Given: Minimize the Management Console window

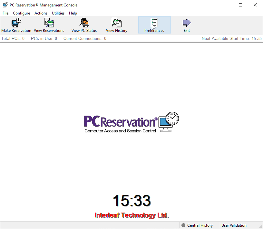Looking at the screenshot, I should click(226, 5).
